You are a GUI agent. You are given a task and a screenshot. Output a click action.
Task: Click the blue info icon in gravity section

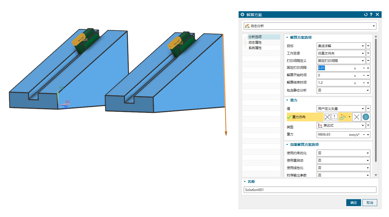pos(366,117)
